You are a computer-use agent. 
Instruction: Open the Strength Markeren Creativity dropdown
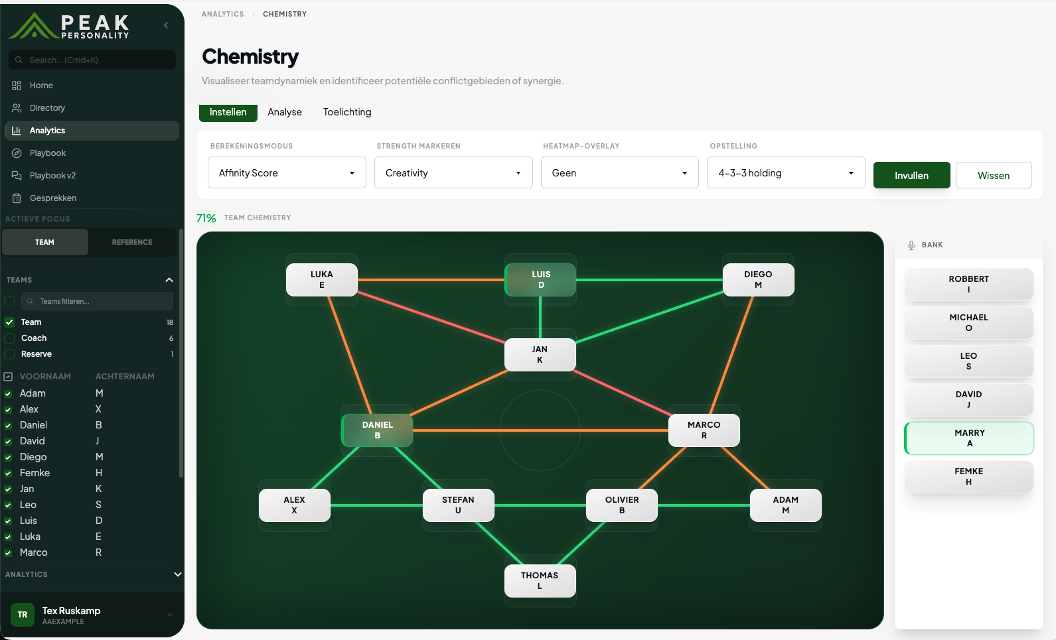pos(453,172)
